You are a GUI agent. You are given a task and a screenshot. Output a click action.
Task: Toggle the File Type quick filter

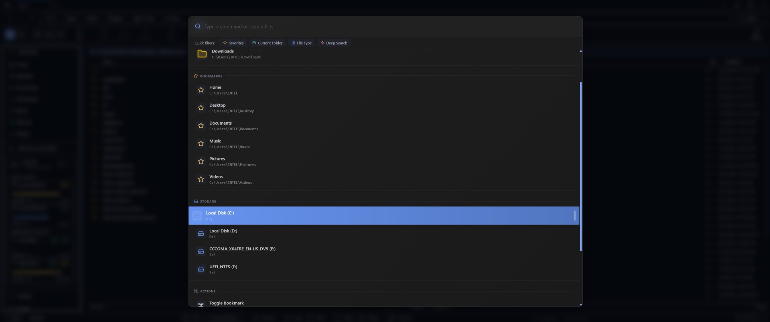point(302,43)
